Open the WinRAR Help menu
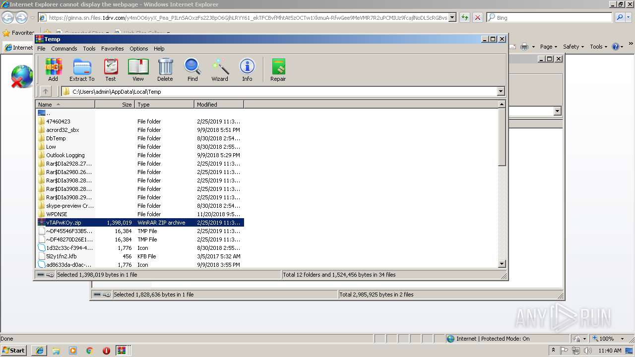 coord(159,49)
